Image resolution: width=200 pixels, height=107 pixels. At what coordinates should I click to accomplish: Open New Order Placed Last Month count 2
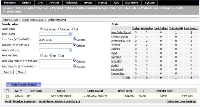pos(191,33)
